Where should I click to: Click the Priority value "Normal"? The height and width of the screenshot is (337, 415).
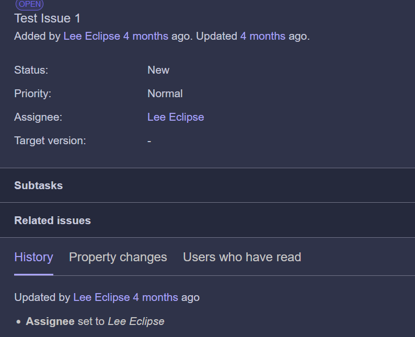click(x=165, y=94)
